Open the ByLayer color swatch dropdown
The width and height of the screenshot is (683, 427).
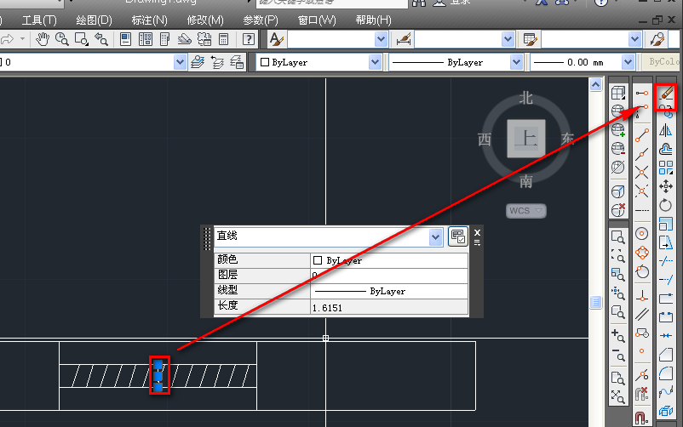[375, 62]
